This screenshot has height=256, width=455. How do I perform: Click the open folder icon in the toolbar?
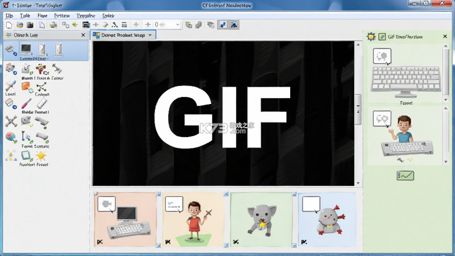pos(20,25)
